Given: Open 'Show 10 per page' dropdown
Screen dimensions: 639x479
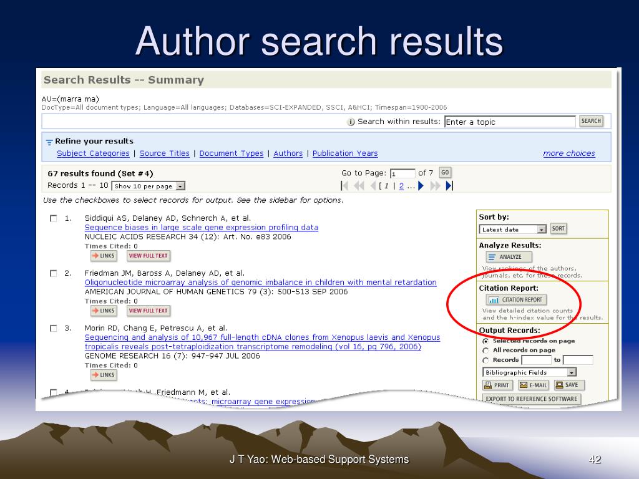Looking at the screenshot, I should (x=149, y=186).
